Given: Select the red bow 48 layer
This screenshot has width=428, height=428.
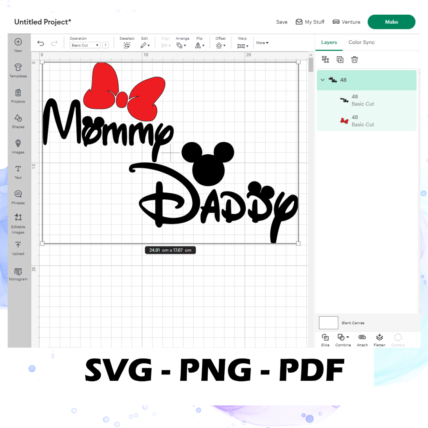Looking at the screenshot, I should 367,120.
